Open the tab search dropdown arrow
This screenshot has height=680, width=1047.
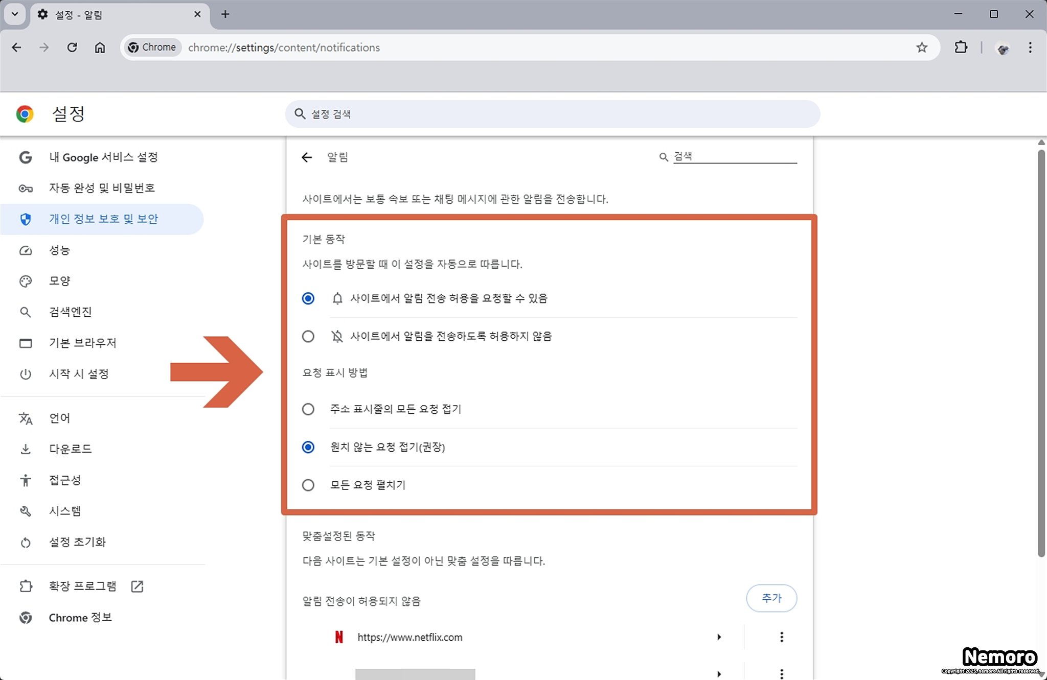15,14
